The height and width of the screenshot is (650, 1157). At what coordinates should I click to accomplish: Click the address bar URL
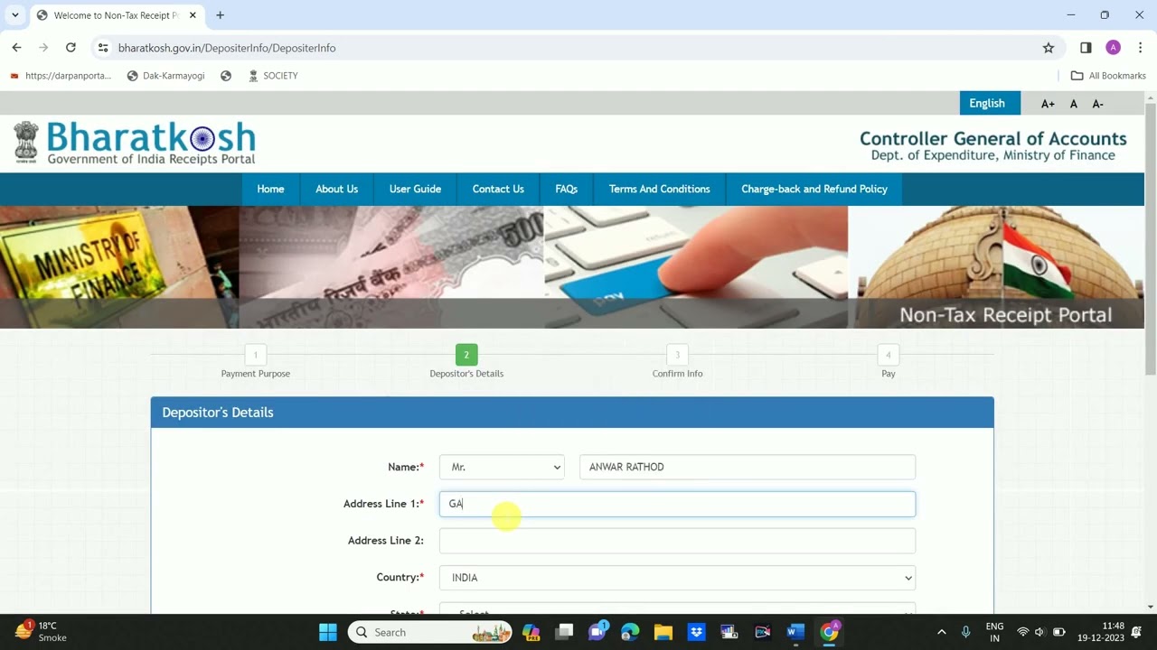227,48
